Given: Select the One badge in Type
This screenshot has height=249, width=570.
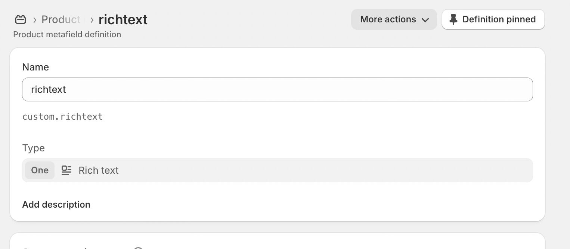Looking at the screenshot, I should point(40,170).
